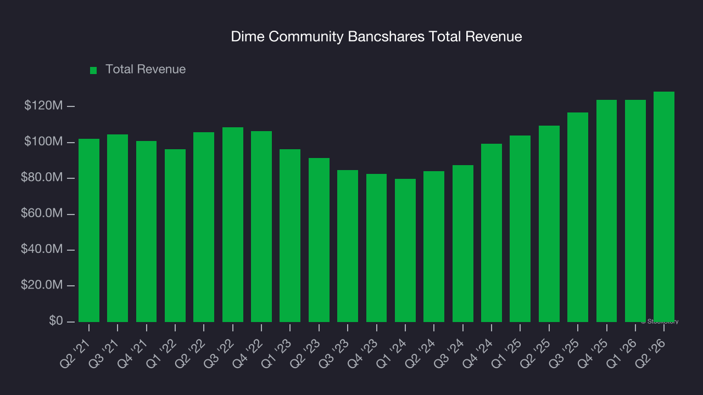Click the Q3 '25 revenue bar
The height and width of the screenshot is (395, 703).
pos(578,217)
